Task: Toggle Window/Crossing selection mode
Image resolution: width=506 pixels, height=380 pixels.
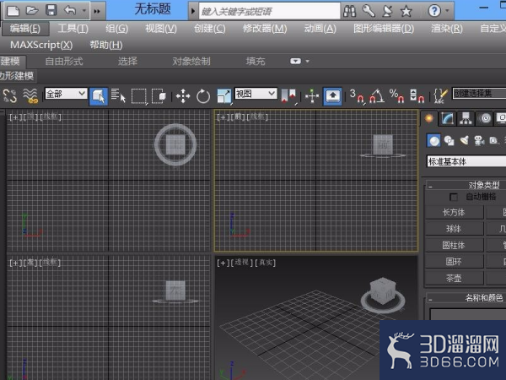Action: (159, 96)
